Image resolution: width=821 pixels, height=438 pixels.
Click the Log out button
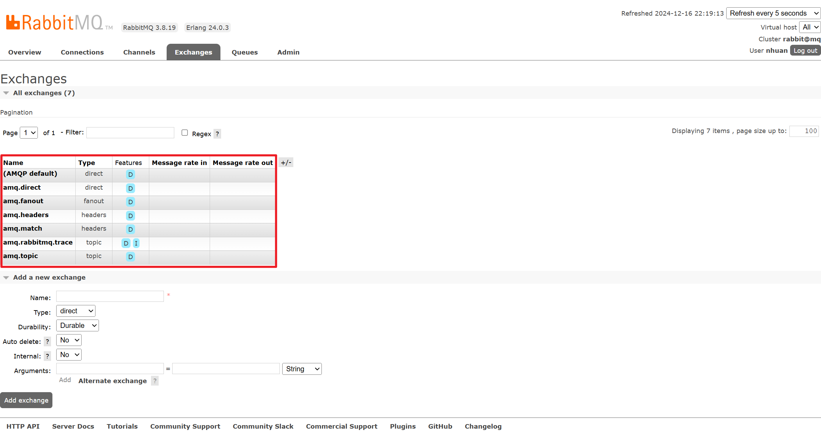pos(805,50)
